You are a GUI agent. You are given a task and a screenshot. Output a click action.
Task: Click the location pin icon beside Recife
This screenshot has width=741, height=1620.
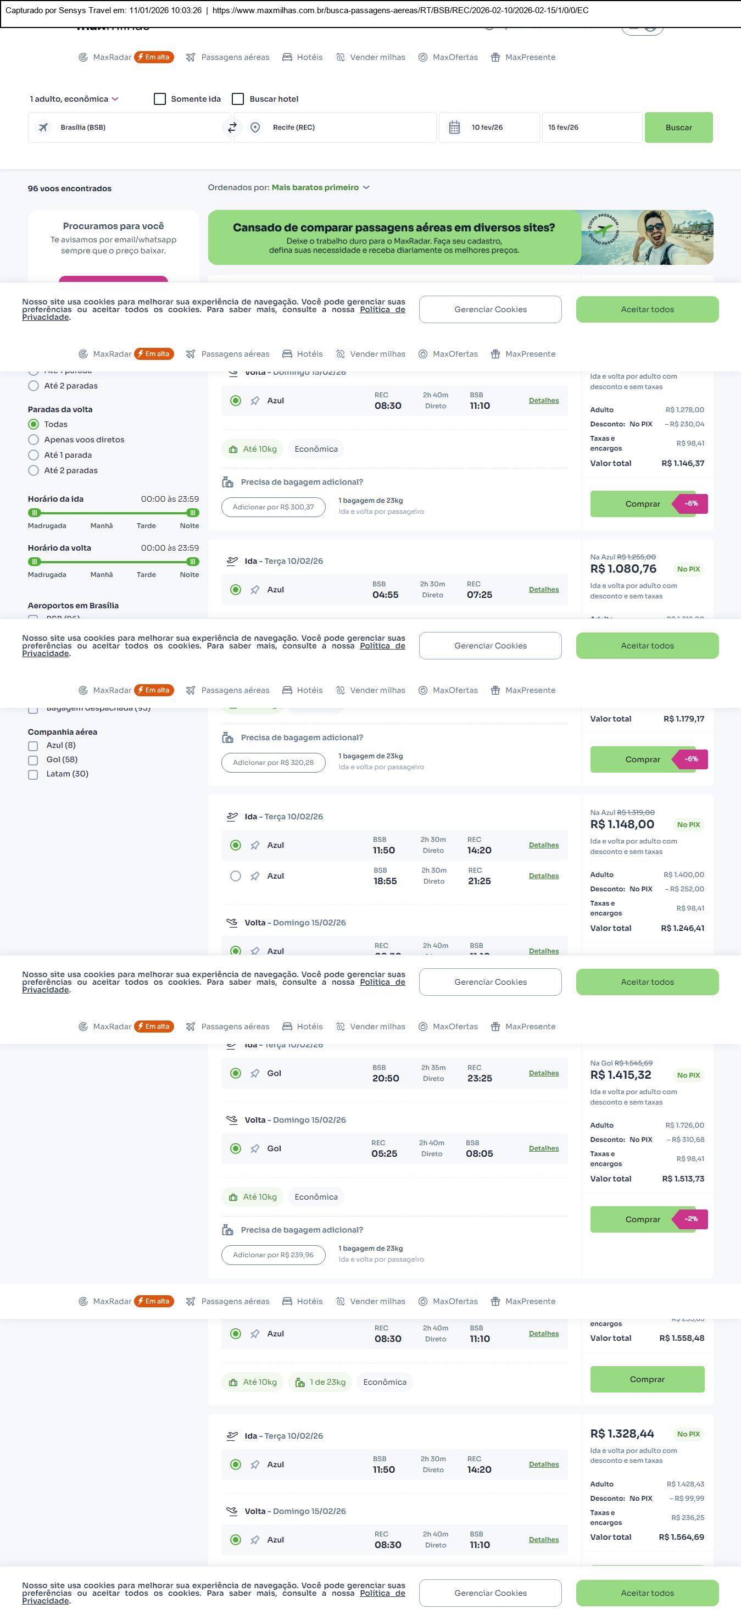[255, 127]
